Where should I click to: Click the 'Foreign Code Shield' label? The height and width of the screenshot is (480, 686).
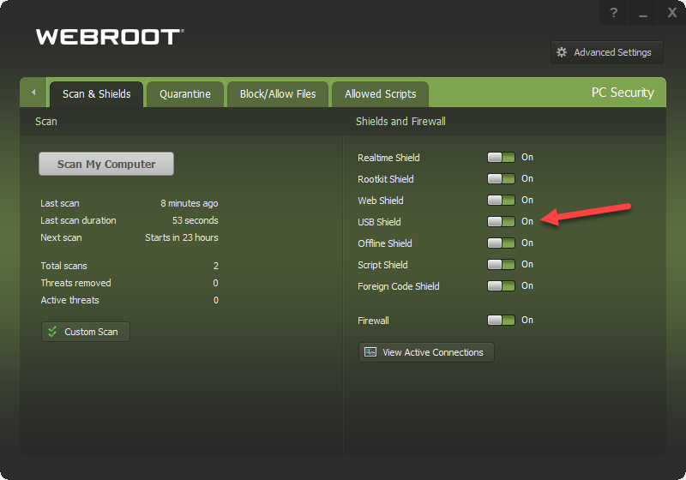[399, 286]
